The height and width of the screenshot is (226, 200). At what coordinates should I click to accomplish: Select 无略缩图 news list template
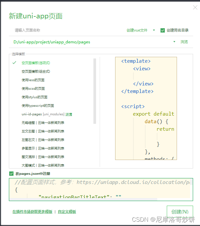43,123
